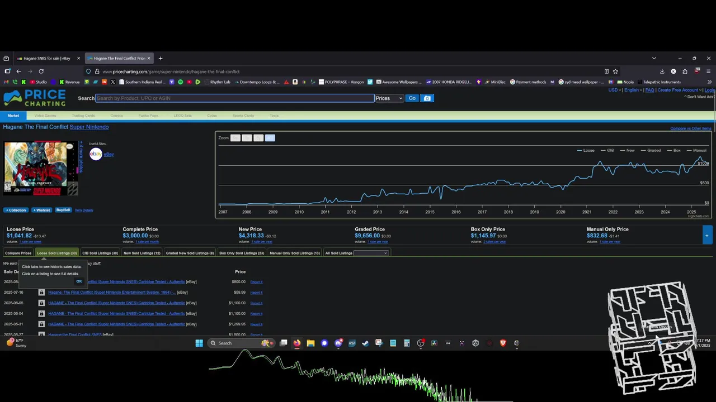The image size is (716, 402).
Task: Open Compare vs Other Items link
Action: tap(691, 128)
